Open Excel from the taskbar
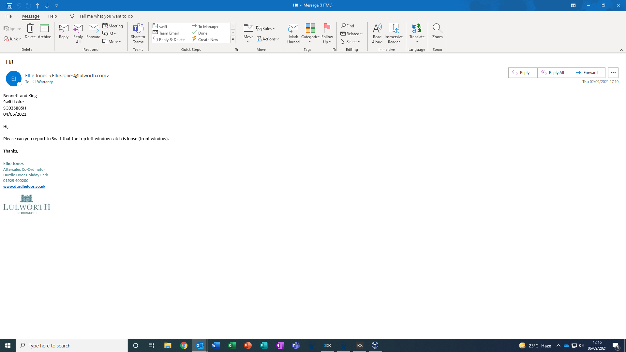Image resolution: width=626 pixels, height=352 pixels. (232, 345)
